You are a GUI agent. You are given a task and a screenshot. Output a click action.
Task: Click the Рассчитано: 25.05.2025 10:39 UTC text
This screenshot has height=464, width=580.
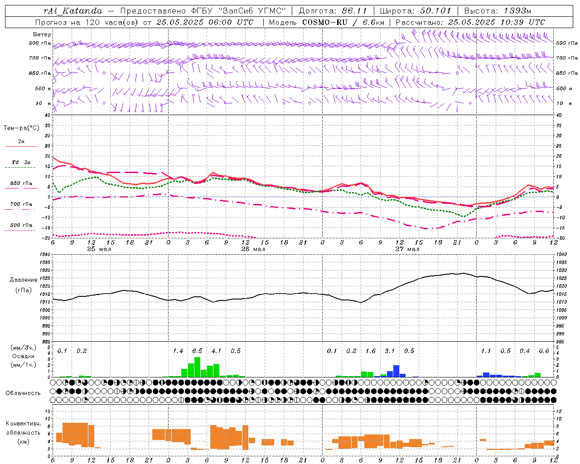[470, 22]
